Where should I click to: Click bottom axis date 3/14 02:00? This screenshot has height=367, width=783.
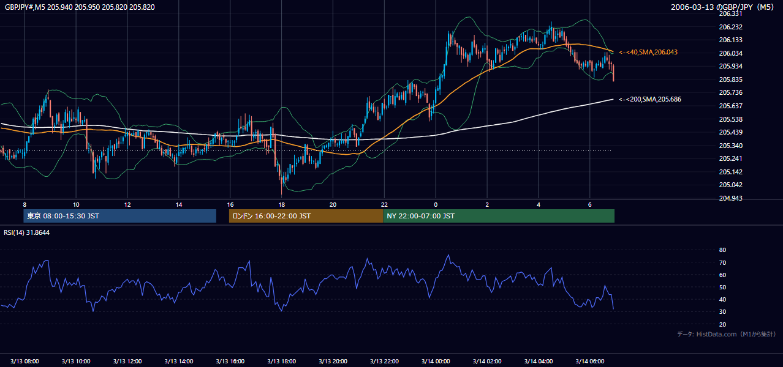point(487,361)
